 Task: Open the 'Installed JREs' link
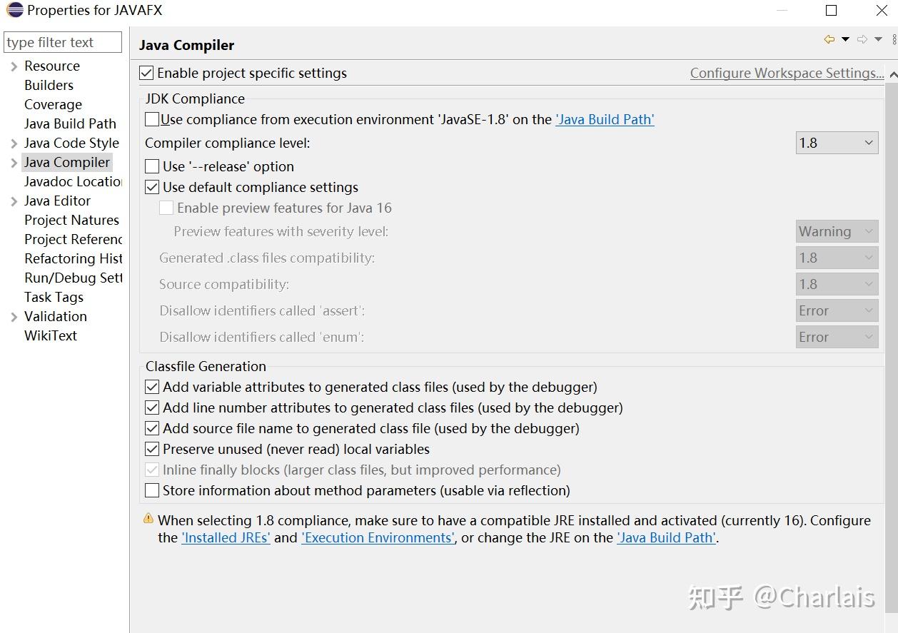pyautogui.click(x=226, y=537)
